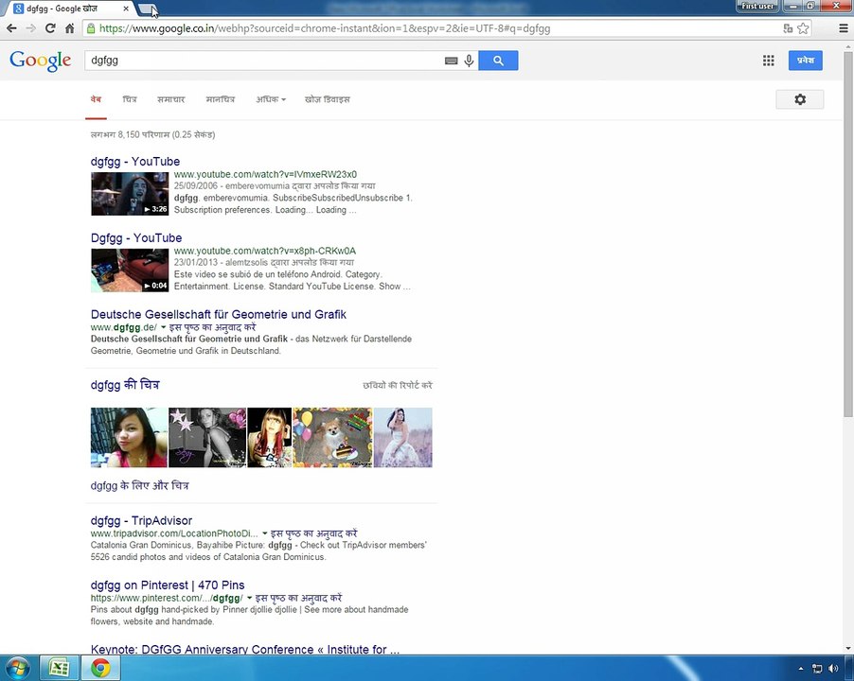Image resolution: width=854 pixels, height=681 pixels.
Task: Open the Keynote DGfGG Anniversary Conference result
Action: click(x=244, y=650)
